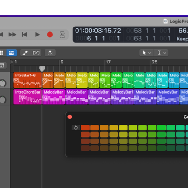Select the first orange Melo region

point(48,80)
